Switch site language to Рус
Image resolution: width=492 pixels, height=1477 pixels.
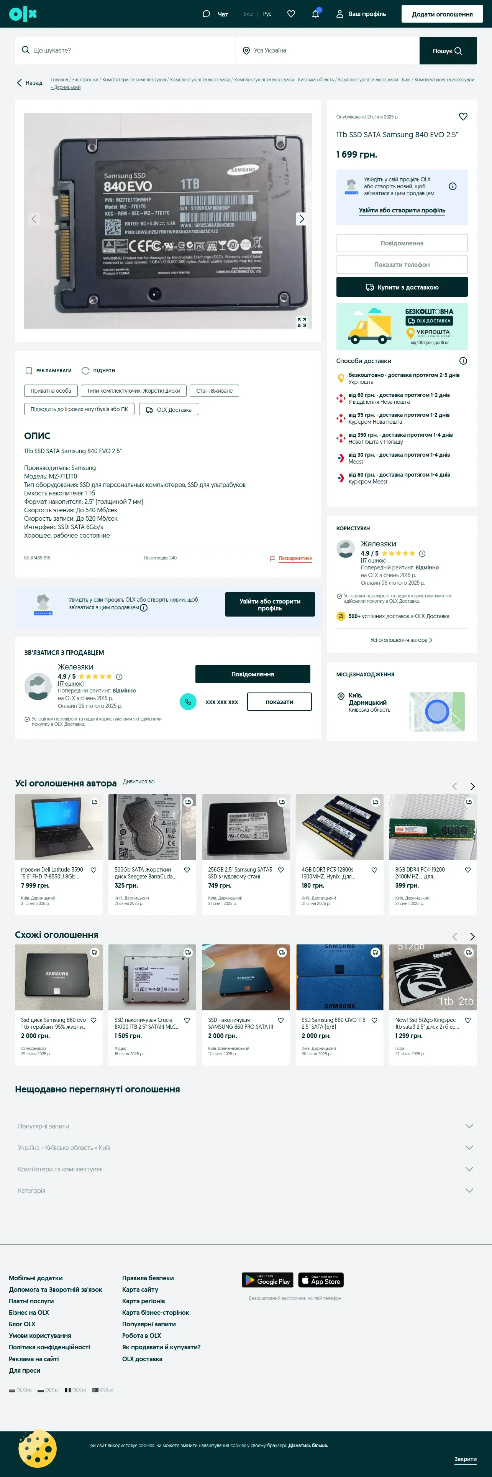point(267,14)
